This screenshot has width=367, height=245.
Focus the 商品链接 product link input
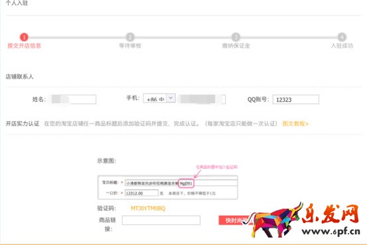click(161, 220)
